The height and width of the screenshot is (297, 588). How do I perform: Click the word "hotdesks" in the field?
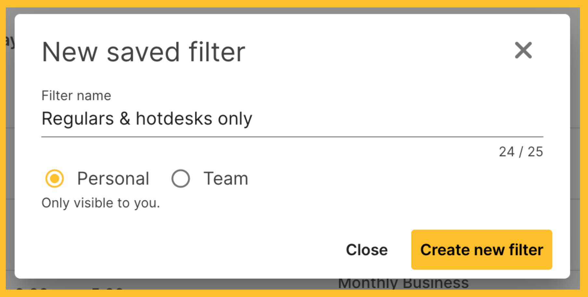(x=174, y=119)
